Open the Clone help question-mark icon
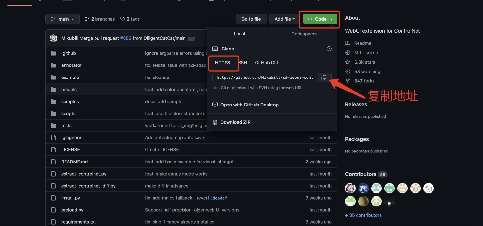Viewport: 483px width, 226px height. coord(329,49)
